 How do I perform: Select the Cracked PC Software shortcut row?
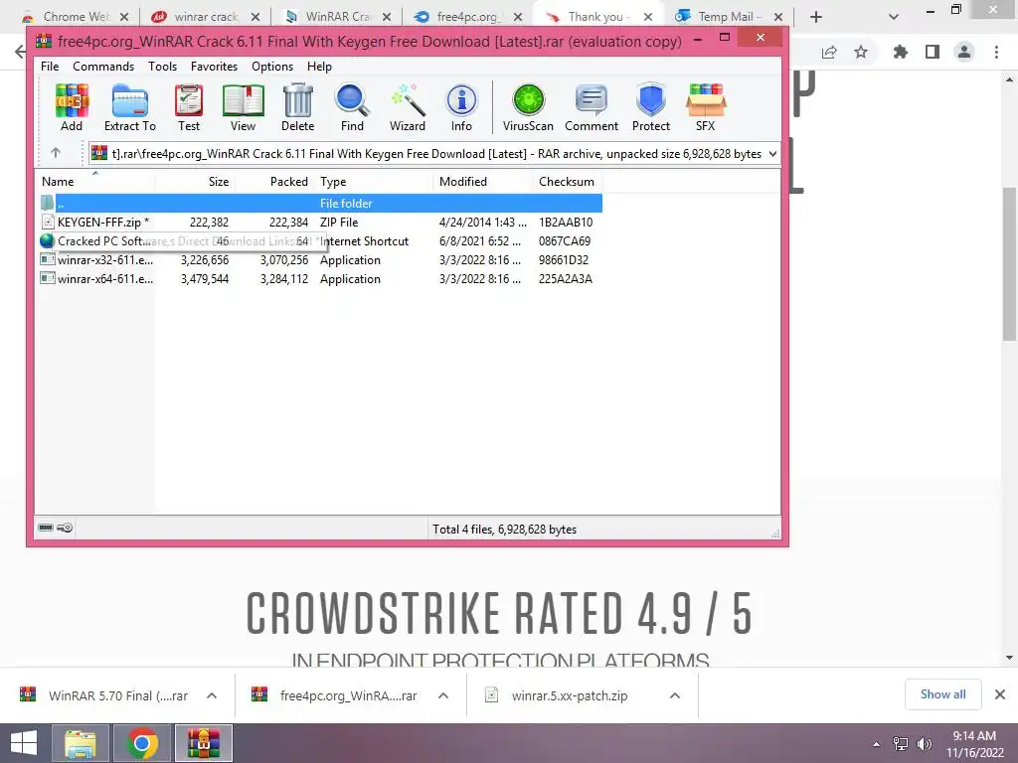click(x=319, y=240)
